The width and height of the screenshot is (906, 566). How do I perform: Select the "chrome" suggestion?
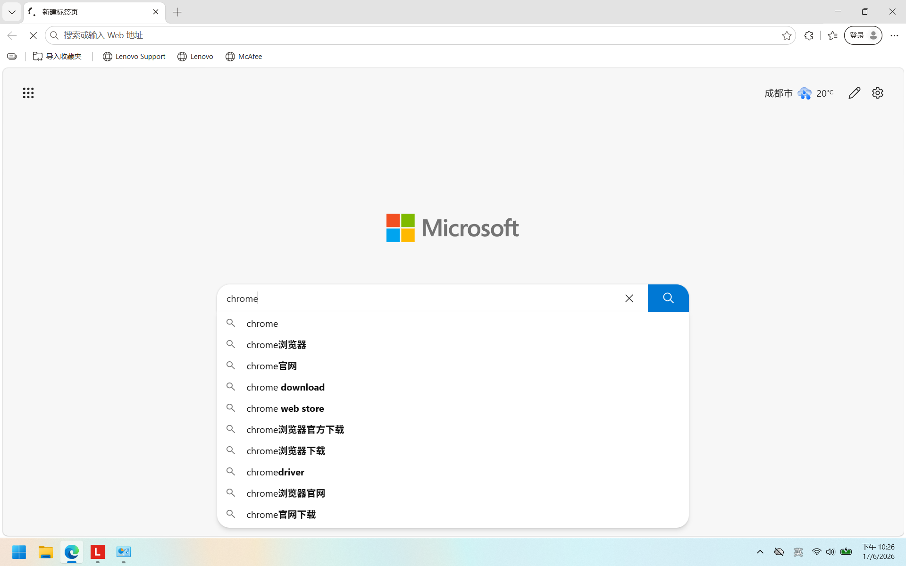coord(453,324)
